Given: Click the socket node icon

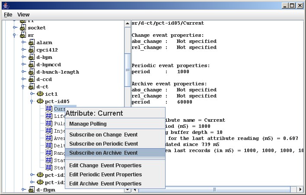Looking at the screenshot, I should 22,28.
